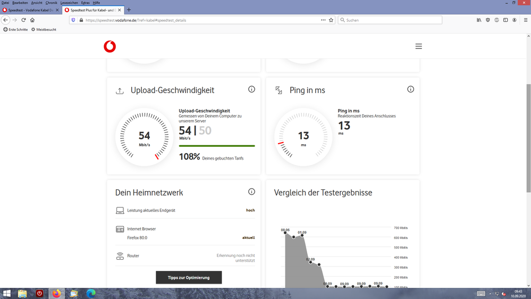Image resolution: width=531 pixels, height=299 pixels.
Task: Close the Speedtest Vodafone Kabel tab
Action: pos(57,10)
